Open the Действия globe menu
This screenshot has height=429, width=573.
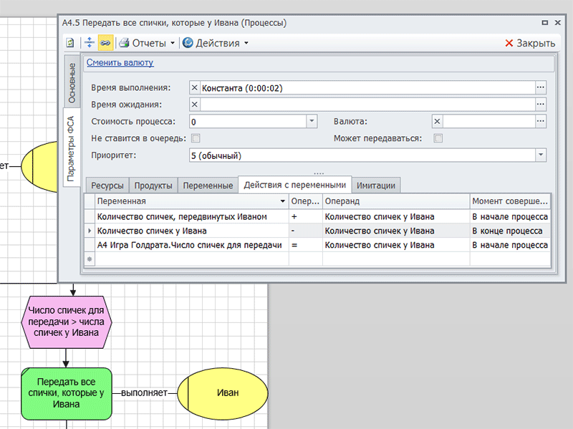click(x=216, y=43)
